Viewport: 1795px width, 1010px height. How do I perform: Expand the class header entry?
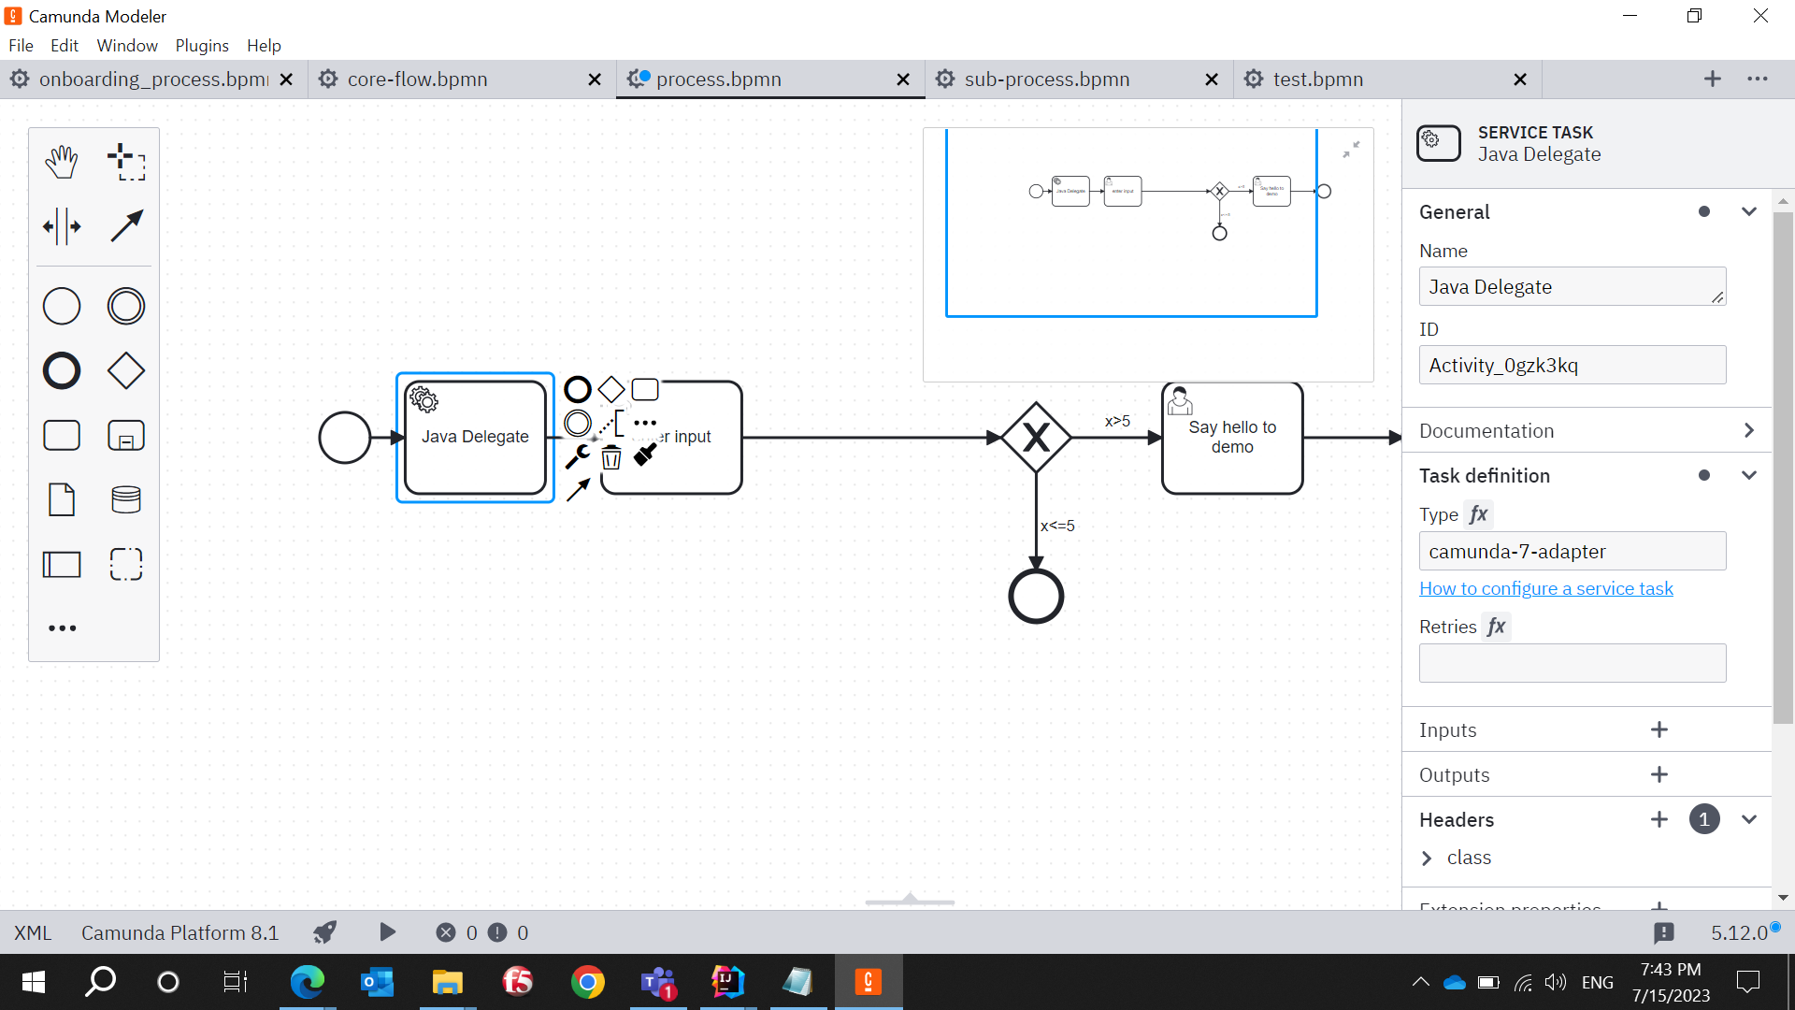[x=1427, y=858]
